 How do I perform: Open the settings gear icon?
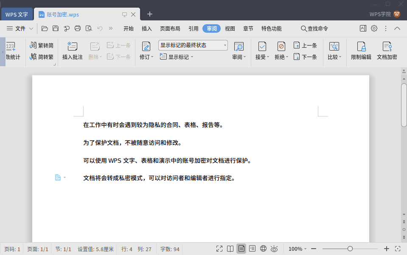374,28
